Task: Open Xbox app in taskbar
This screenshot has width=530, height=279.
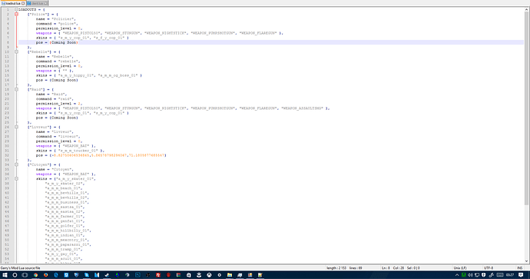Action: [x=209, y=275]
